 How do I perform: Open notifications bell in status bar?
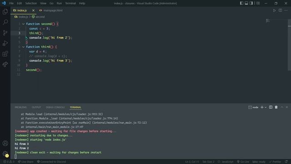pos(286,162)
